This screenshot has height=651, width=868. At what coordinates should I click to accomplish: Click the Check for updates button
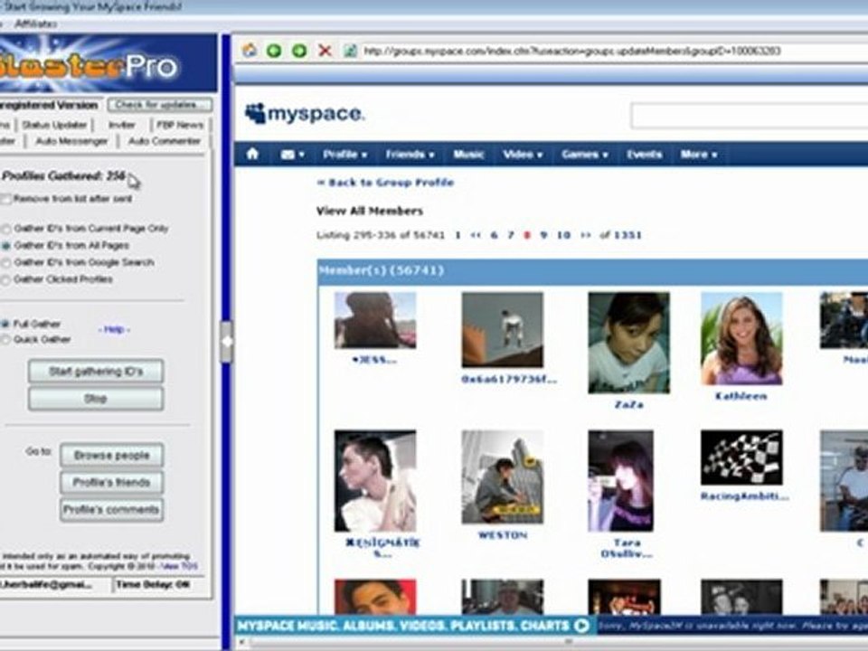pos(160,105)
